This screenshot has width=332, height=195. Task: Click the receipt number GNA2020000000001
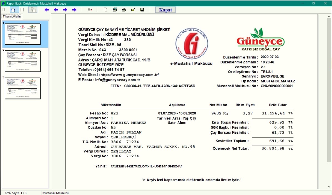tap(277, 86)
